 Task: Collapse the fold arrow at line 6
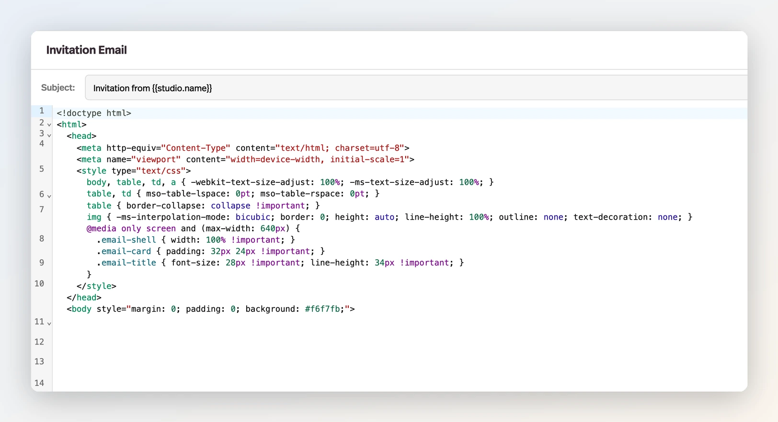pos(49,196)
